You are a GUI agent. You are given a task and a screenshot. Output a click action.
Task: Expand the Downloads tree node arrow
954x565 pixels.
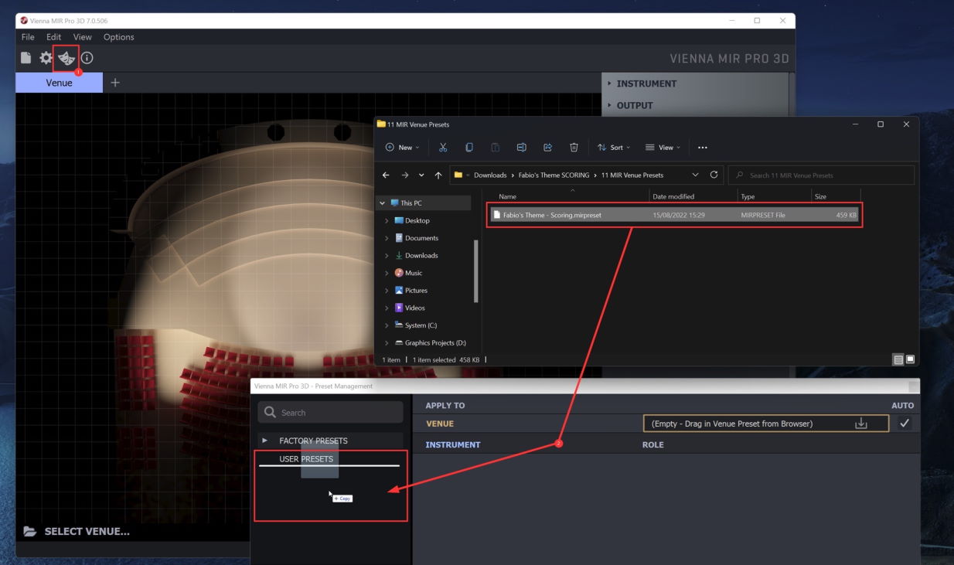387,256
